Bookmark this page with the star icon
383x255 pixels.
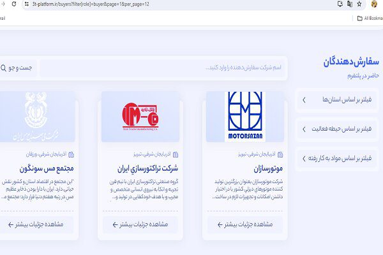coord(359,4)
